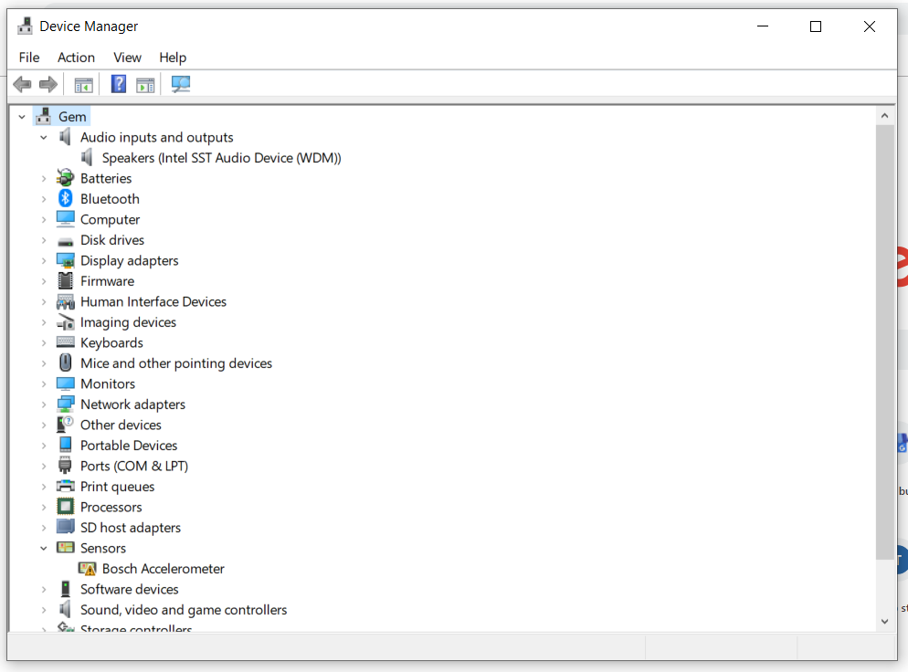
Task: Click the Monitors category icon
Action: [66, 383]
